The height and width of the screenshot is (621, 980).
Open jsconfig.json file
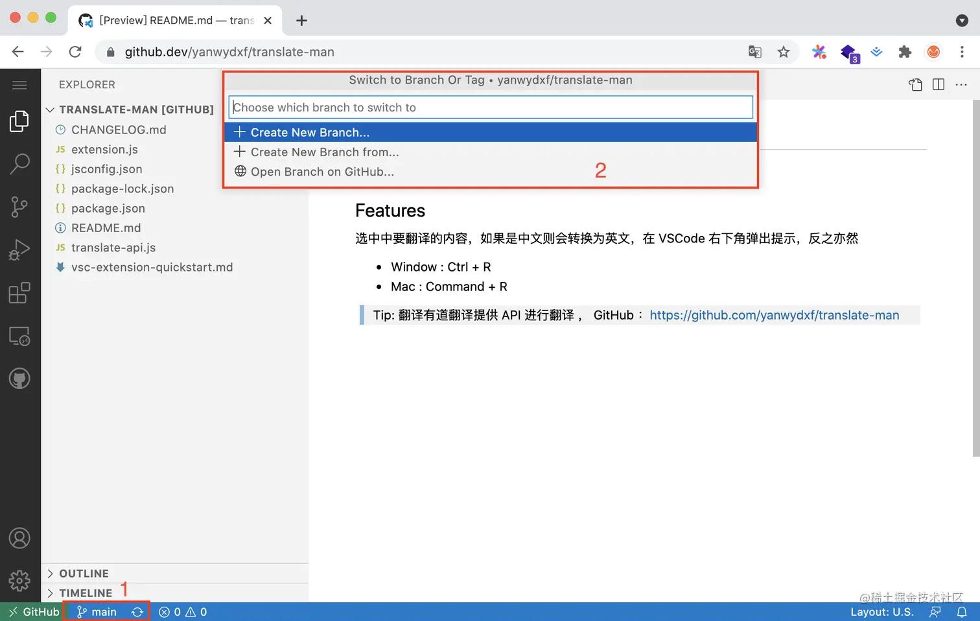[x=106, y=169]
